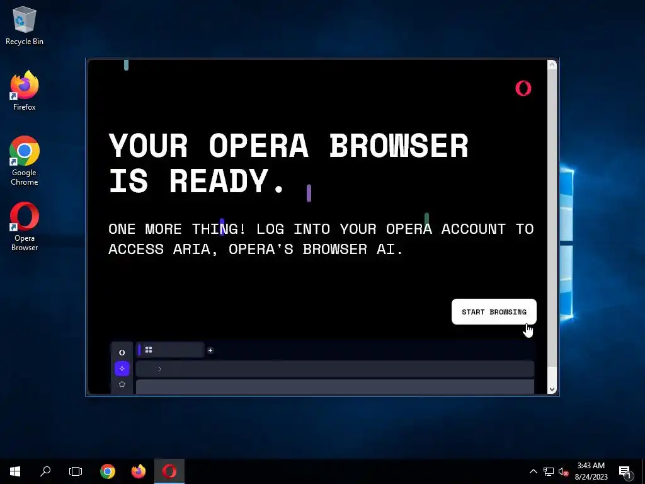This screenshot has width=645, height=484.
Task: Click the scroll up arrow of the welcome window
Action: click(x=552, y=65)
